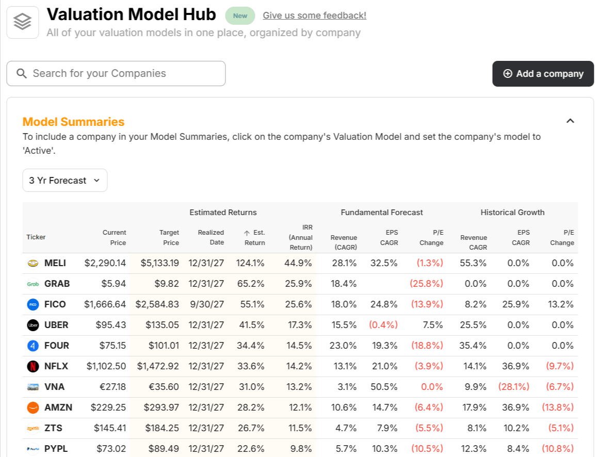600x457 pixels.
Task: Click the plus icon in Add a company
Action: point(508,73)
